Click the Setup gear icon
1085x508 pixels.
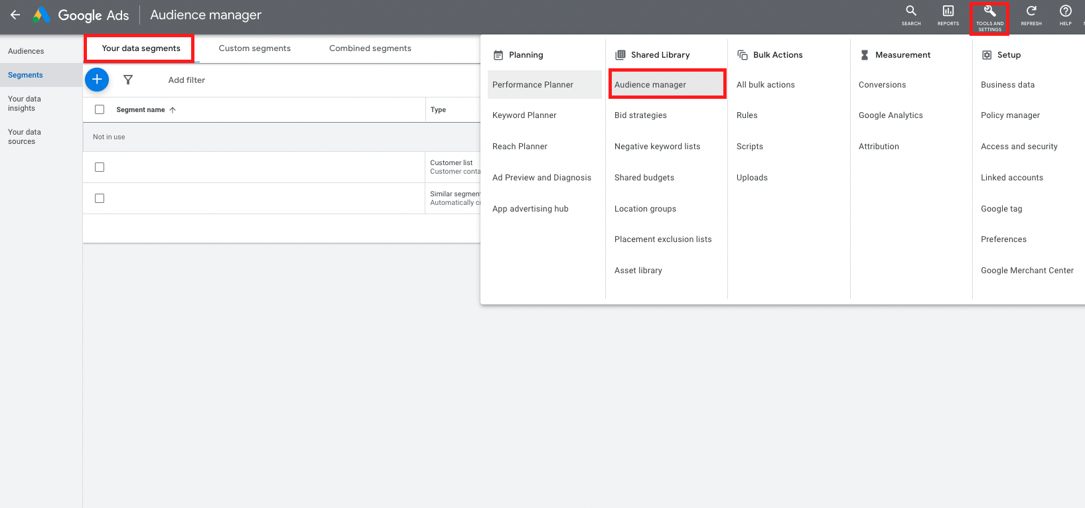tap(987, 55)
